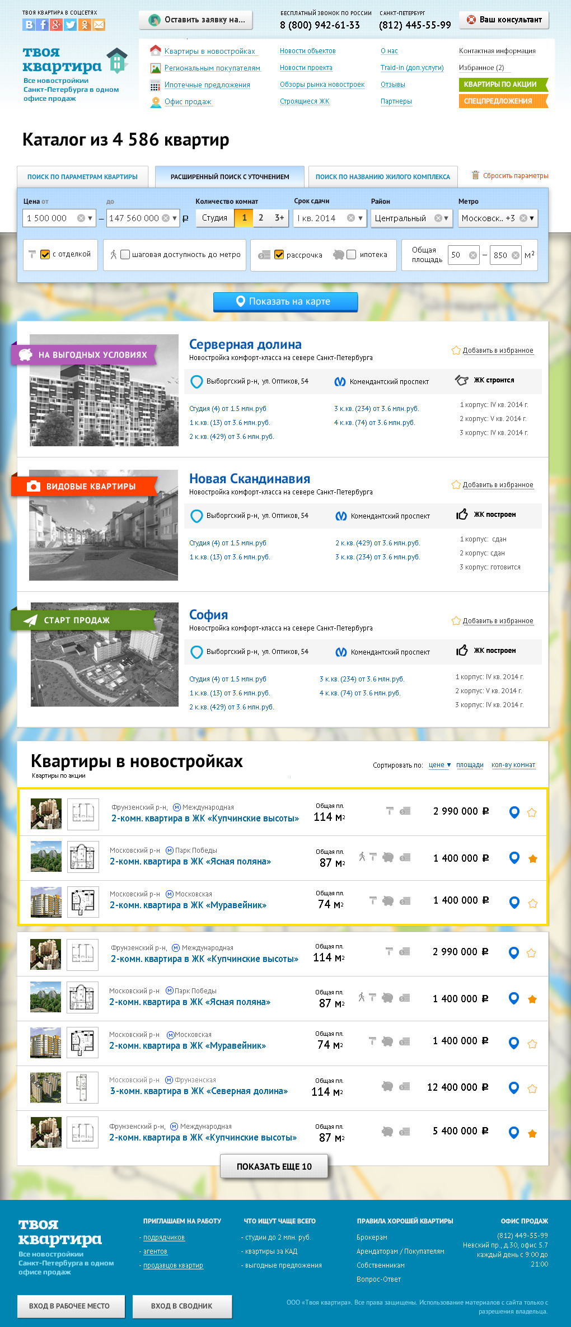Open the VKontakte social icon

29,25
